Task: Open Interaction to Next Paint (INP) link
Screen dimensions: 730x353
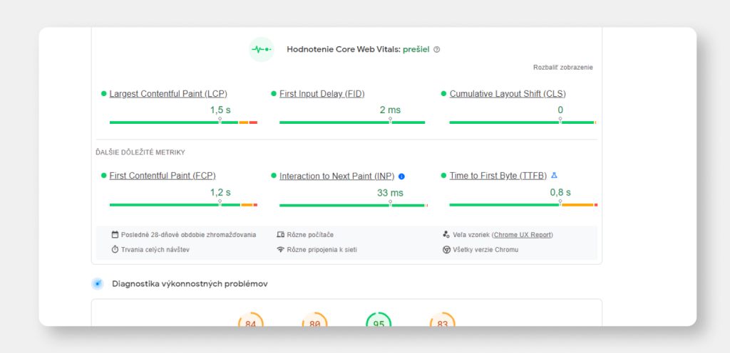Action: point(336,176)
